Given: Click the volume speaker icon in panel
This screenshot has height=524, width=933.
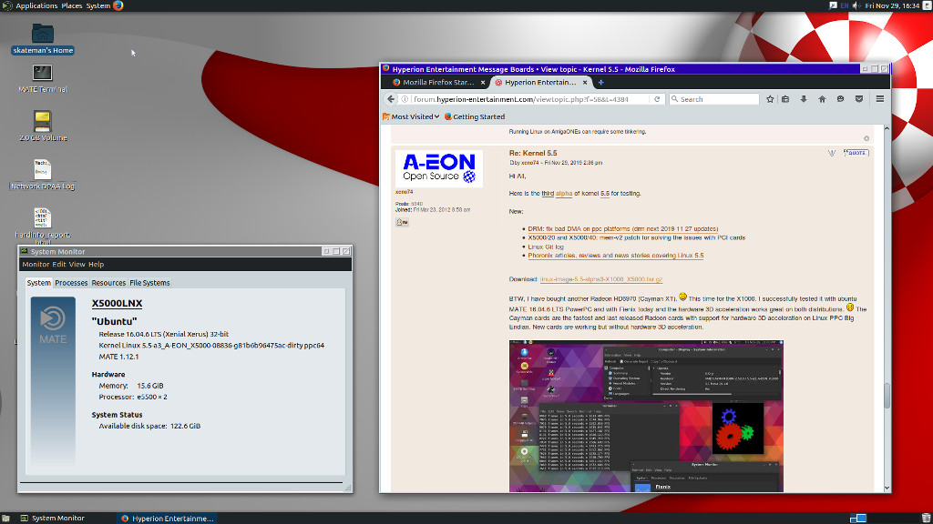Looking at the screenshot, I should (x=856, y=5).
